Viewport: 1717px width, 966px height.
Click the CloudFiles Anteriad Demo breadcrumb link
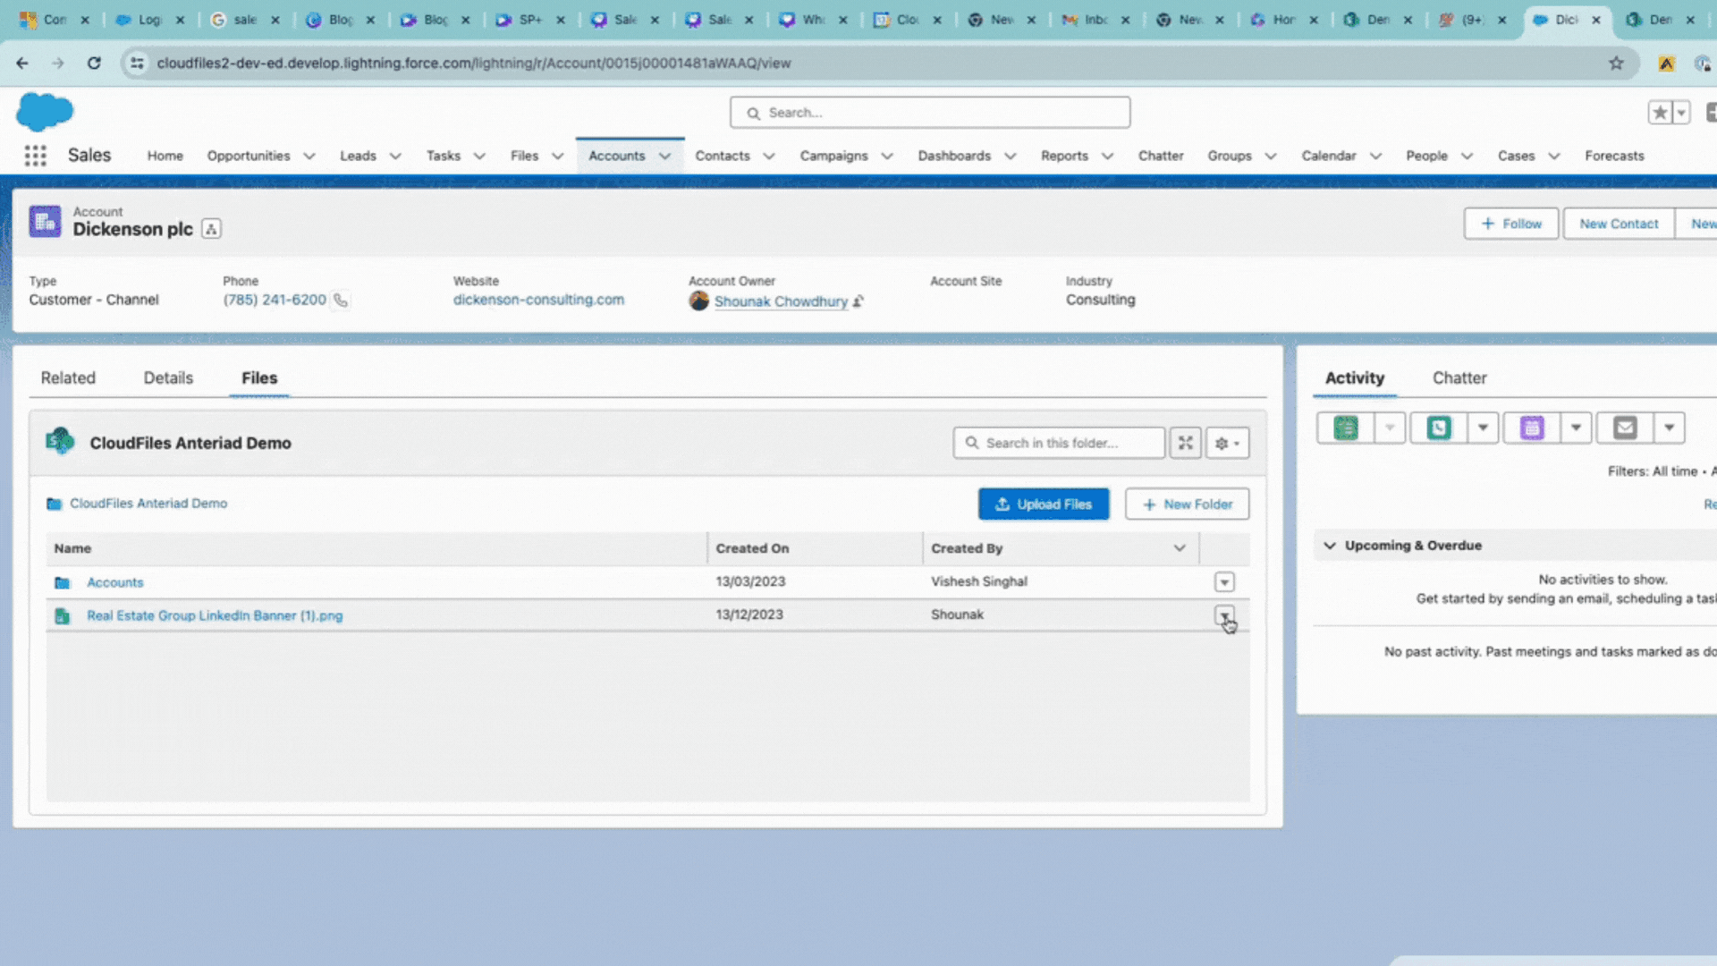(x=148, y=504)
